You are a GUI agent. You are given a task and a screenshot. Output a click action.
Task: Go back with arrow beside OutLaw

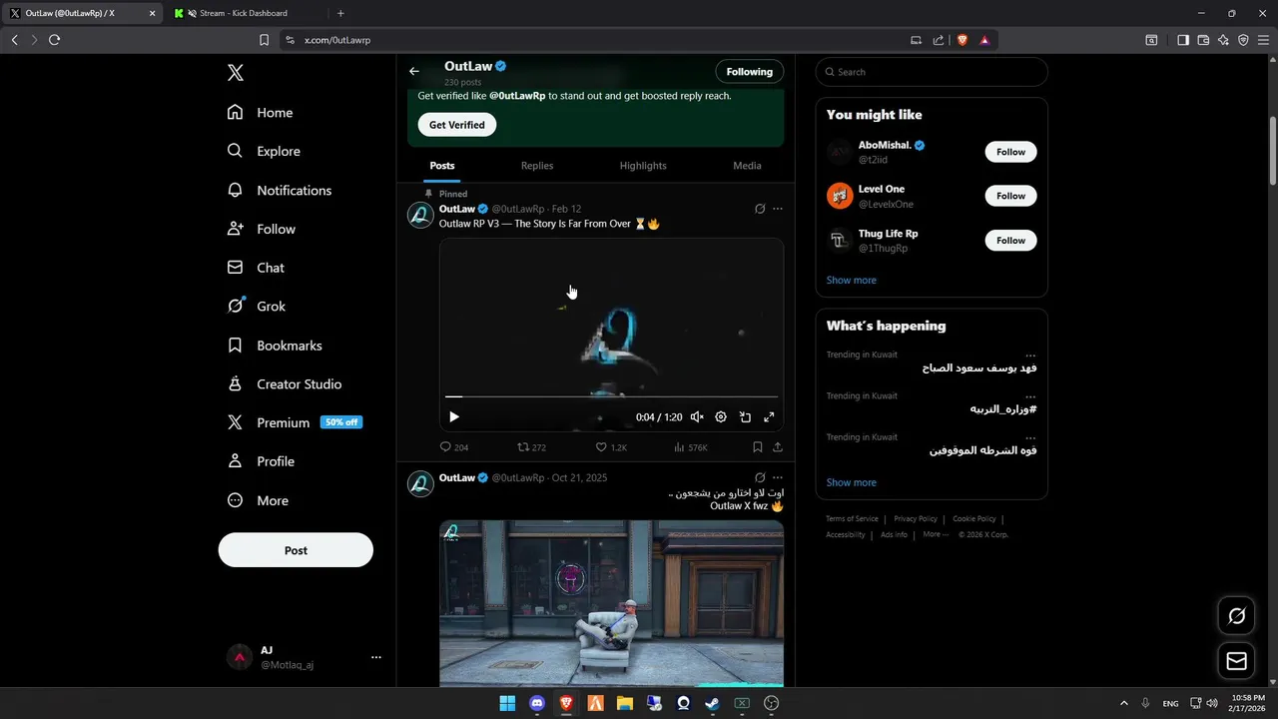click(x=414, y=71)
